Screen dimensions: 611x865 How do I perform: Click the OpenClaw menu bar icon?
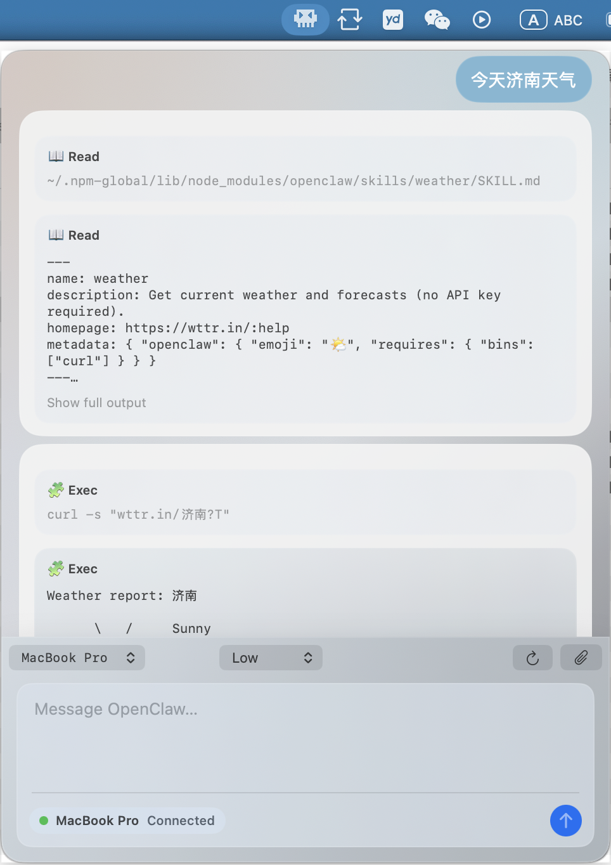pos(305,20)
